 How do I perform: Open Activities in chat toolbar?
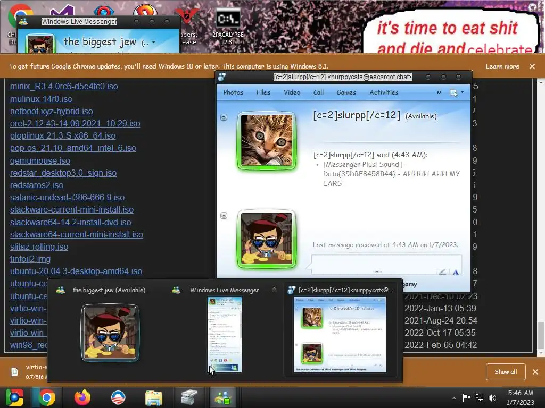384,92
